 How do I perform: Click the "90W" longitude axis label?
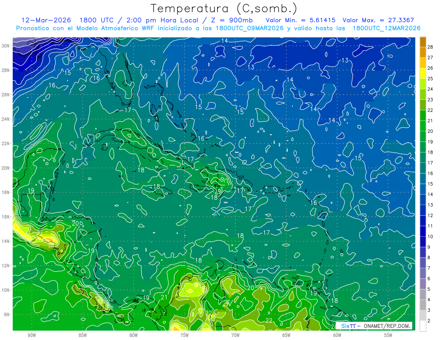coord(32,335)
